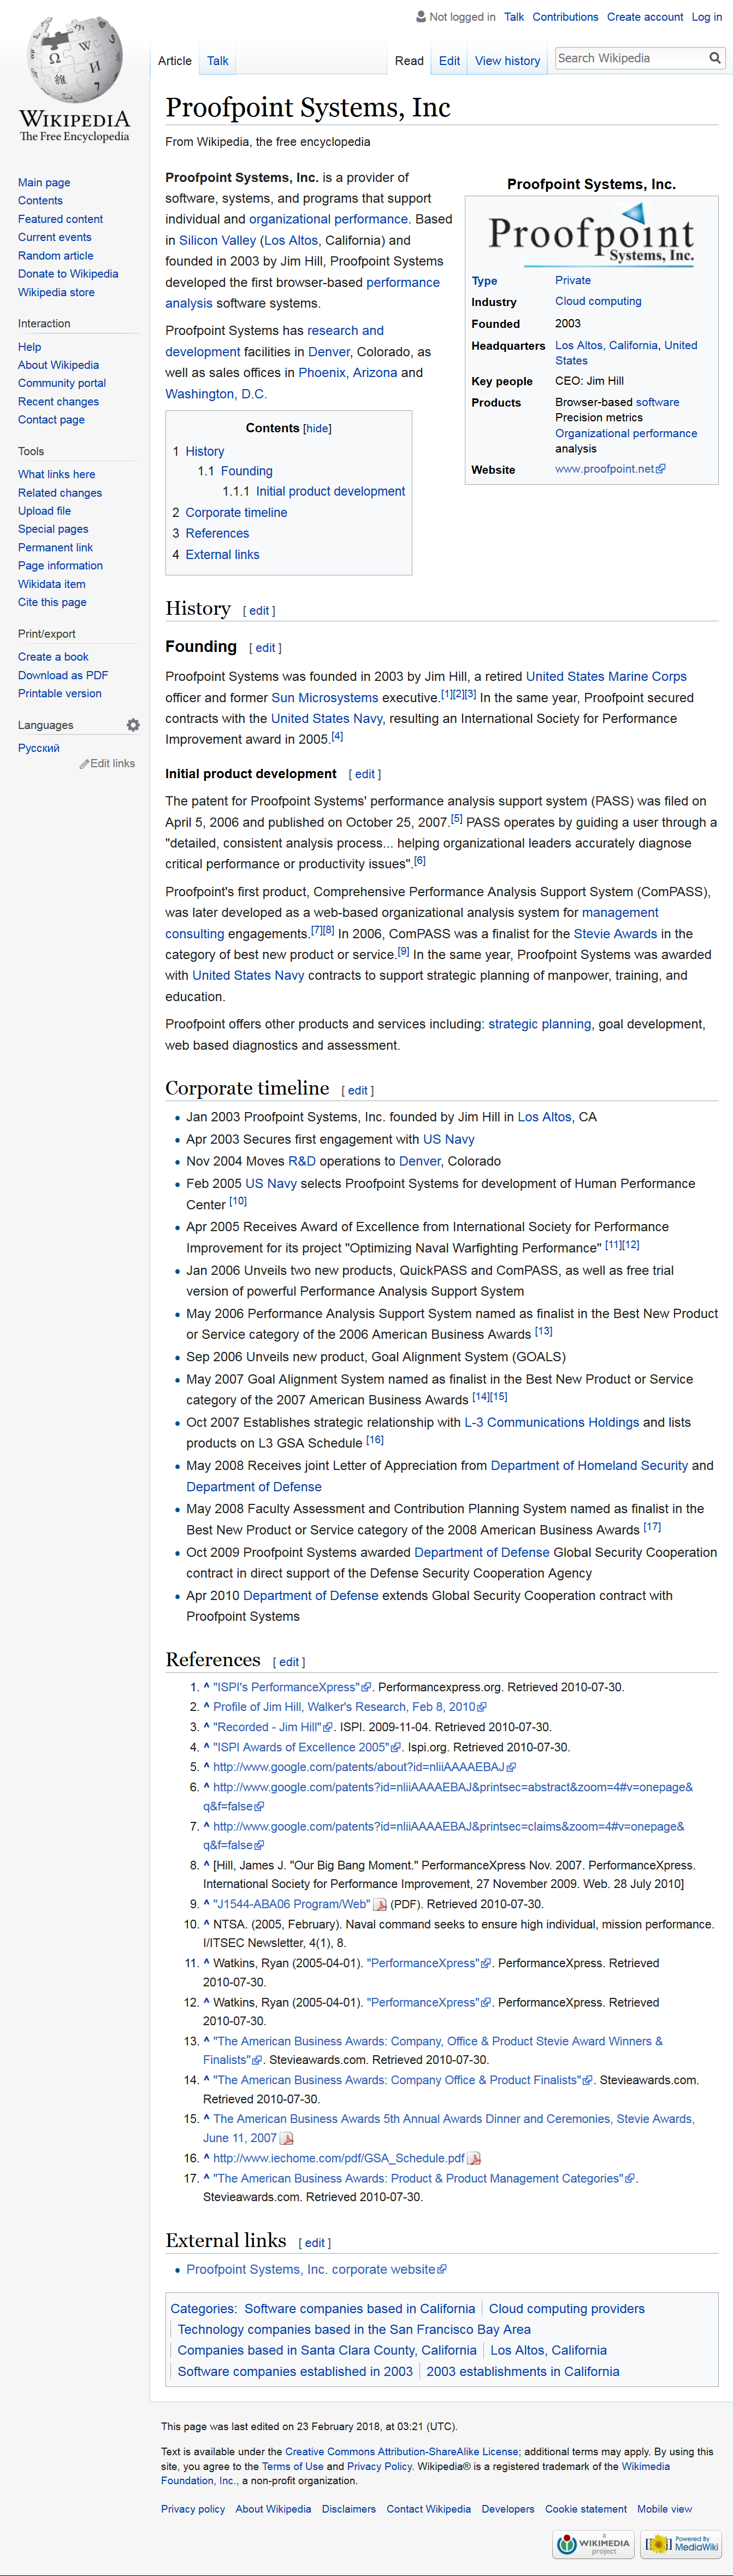Go to Main page in sidebar

click(x=44, y=183)
